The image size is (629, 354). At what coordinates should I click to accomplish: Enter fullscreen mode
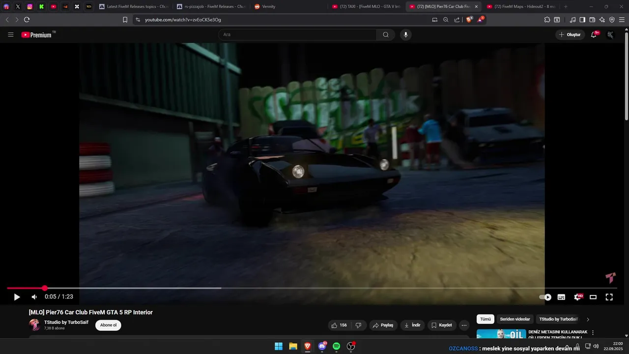[609, 297]
